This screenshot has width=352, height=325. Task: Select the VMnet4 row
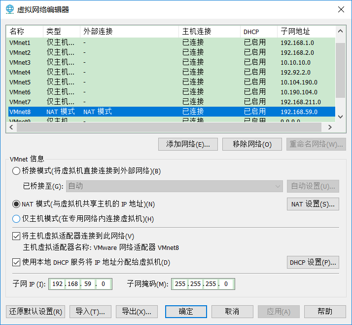172,72
